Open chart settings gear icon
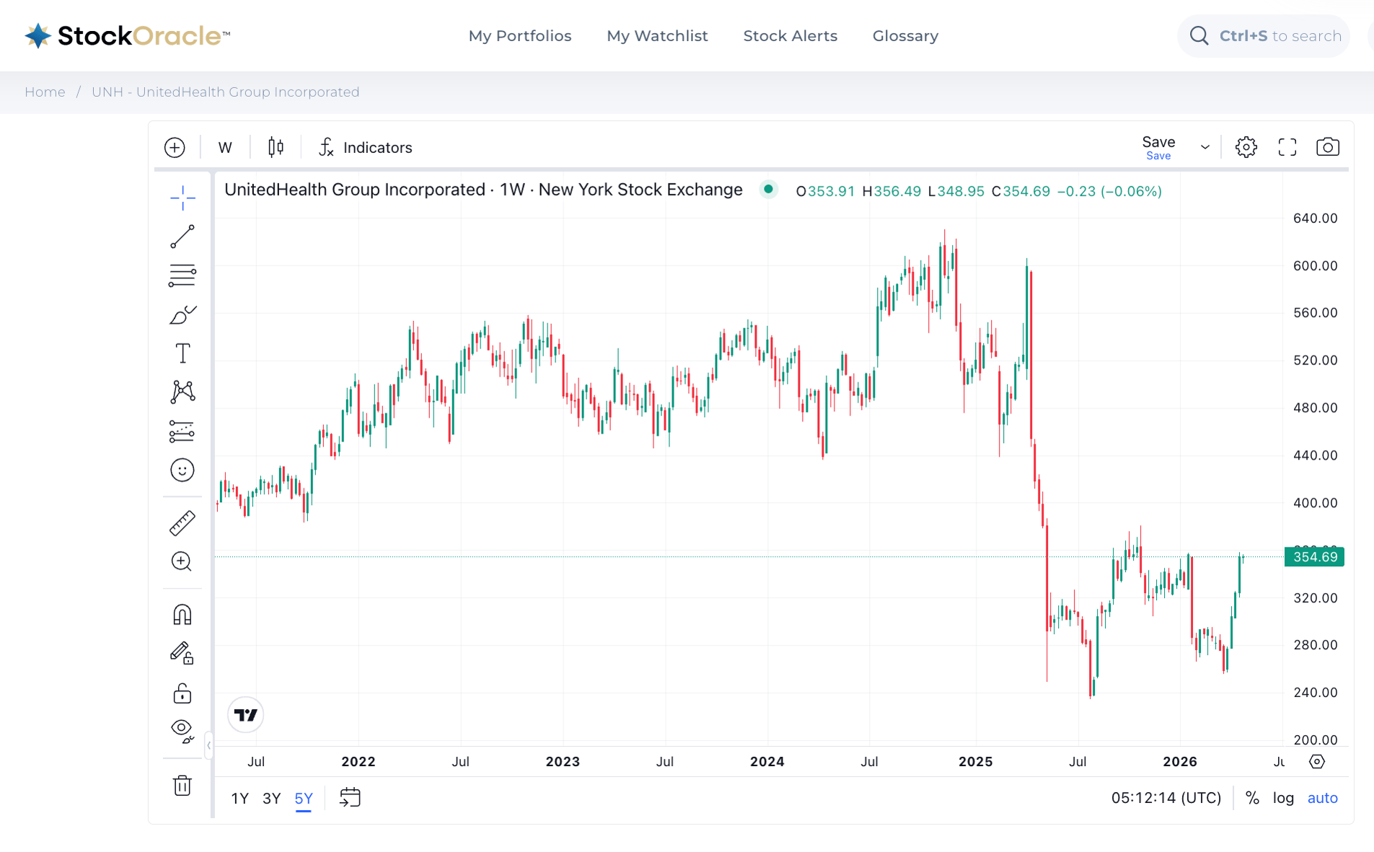Viewport: 1374px width, 852px height. [x=1246, y=147]
